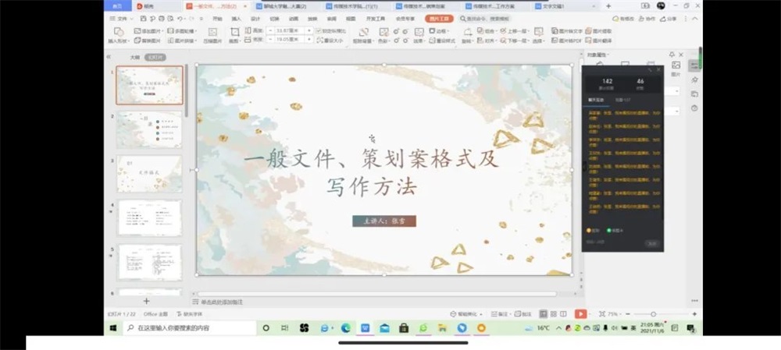The height and width of the screenshot is (350, 781).
Task: Switch to Slides (幻灯片) pane view
Action: click(156, 57)
